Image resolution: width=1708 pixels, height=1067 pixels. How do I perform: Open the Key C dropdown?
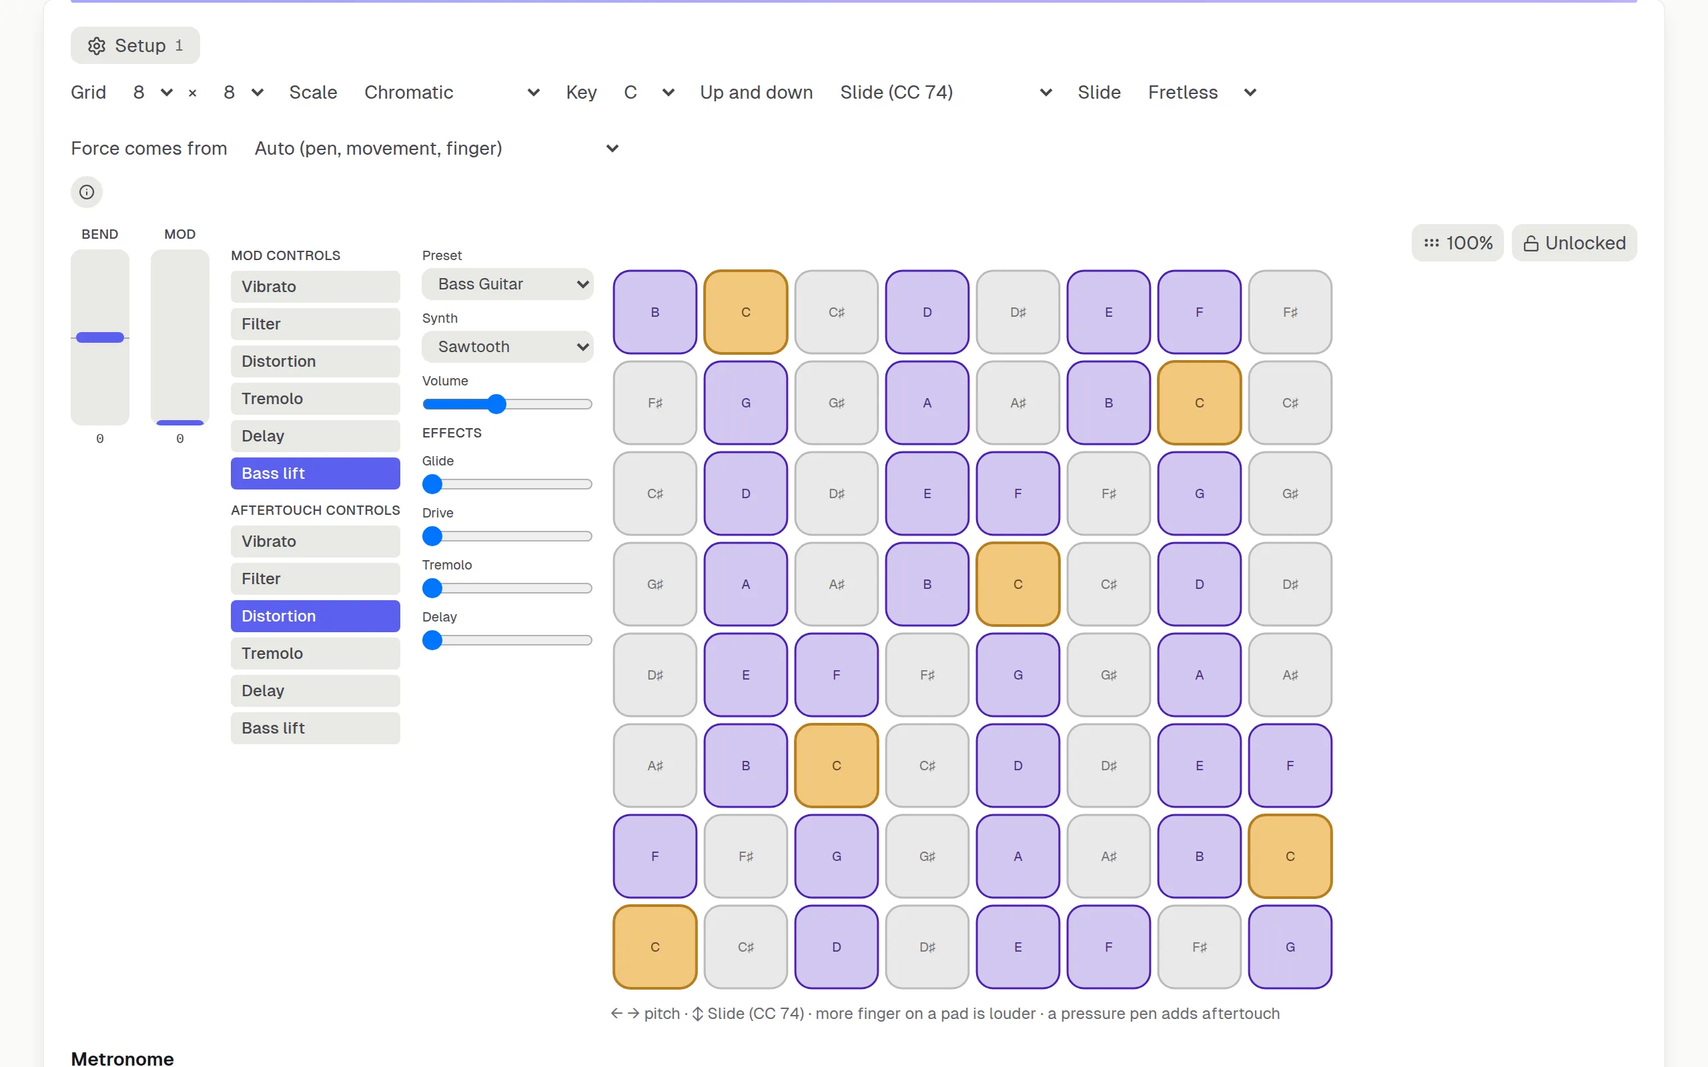[649, 93]
